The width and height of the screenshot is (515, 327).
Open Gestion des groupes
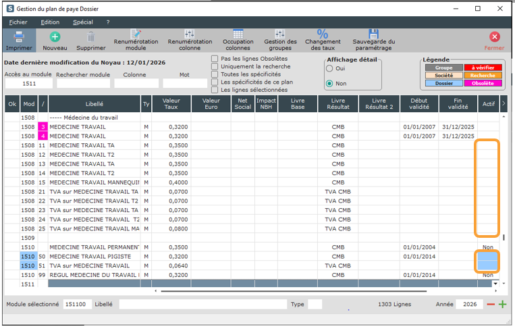pos(280,35)
